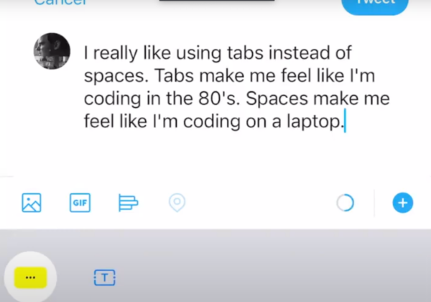
Task: Click the word "tabs" in the first line
Action: 245,52
